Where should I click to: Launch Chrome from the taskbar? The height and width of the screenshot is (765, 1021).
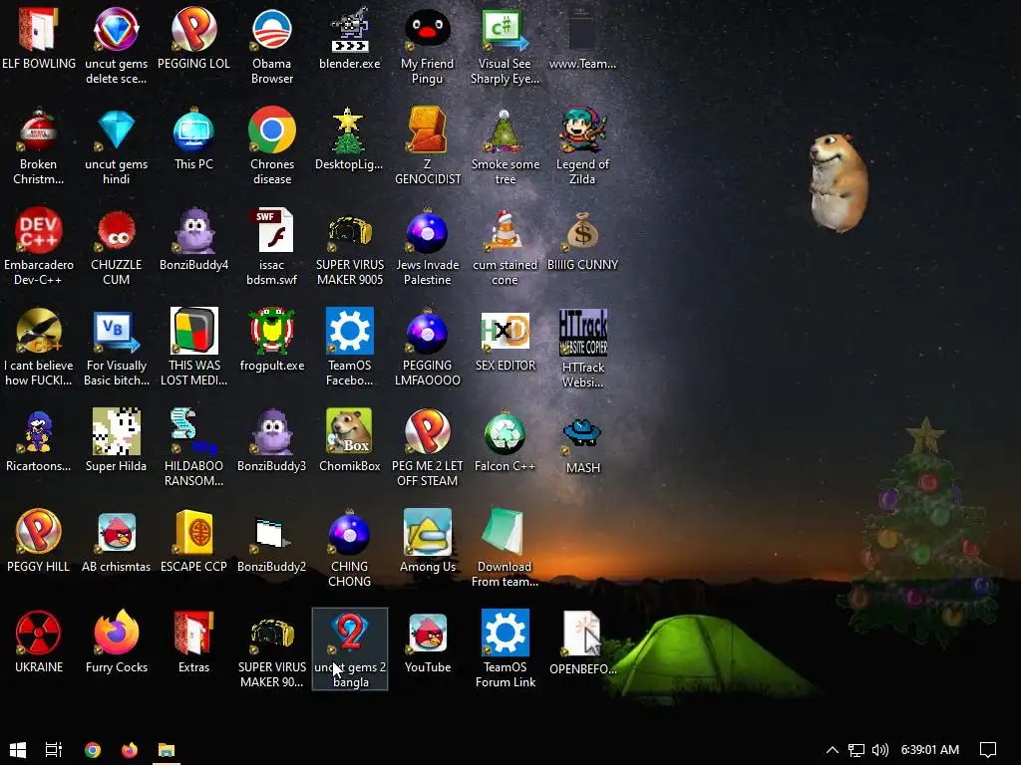pos(93,749)
